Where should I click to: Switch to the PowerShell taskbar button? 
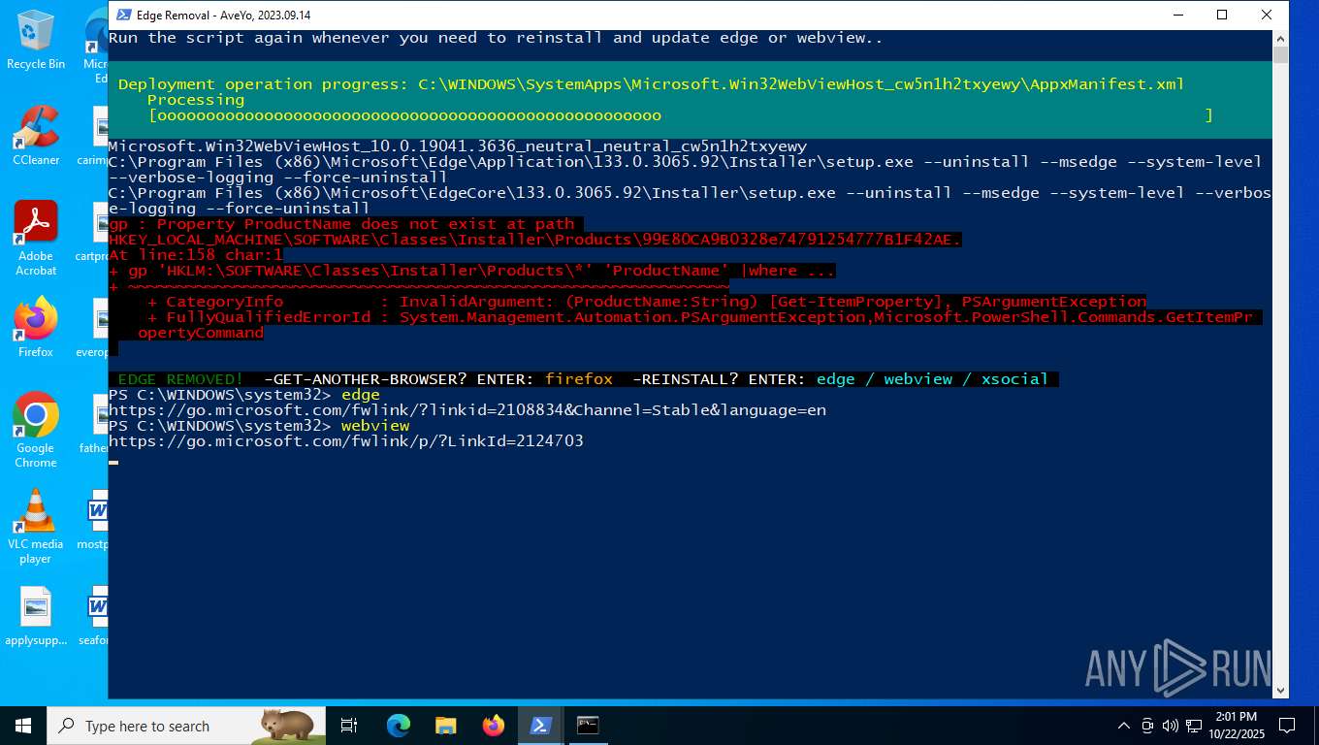tap(540, 726)
